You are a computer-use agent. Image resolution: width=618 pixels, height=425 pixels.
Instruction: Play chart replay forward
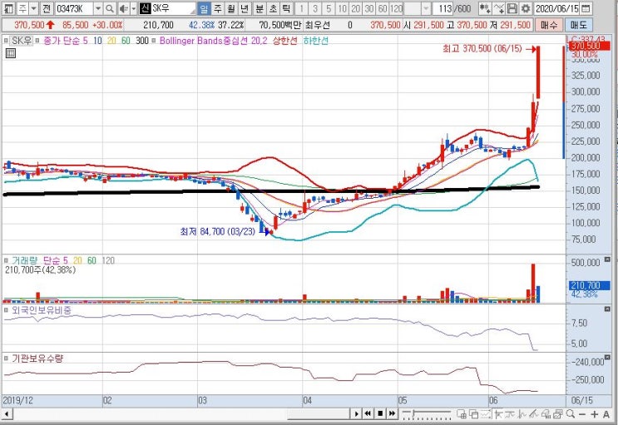[356, 413]
